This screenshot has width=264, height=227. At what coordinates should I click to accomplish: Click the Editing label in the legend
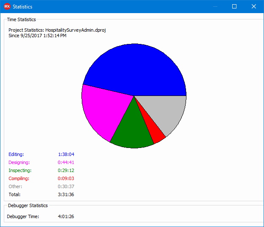point(16,154)
